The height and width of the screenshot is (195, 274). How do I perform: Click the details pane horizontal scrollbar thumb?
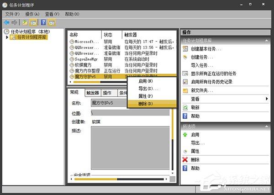95,179
